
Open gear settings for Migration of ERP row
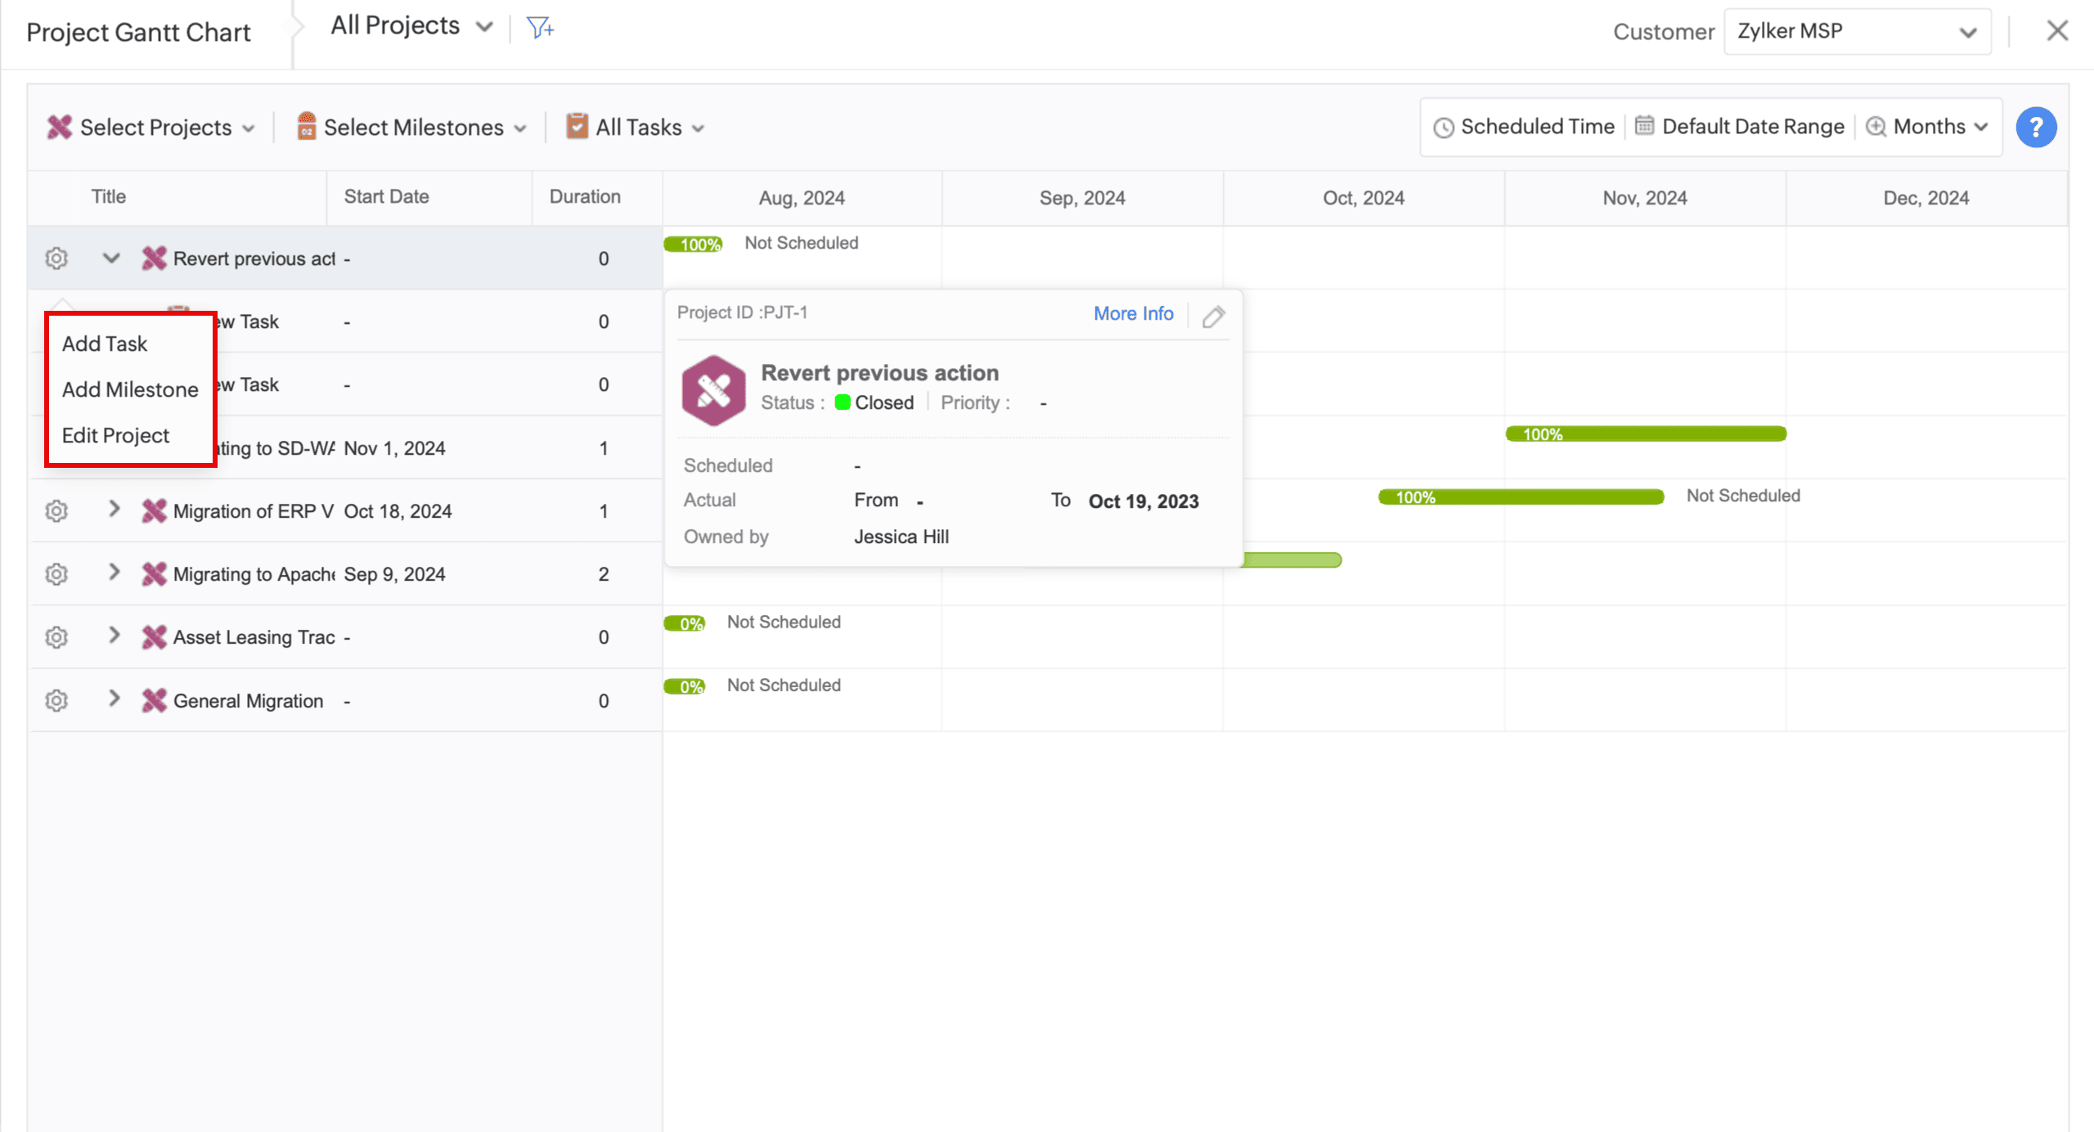[x=56, y=511]
